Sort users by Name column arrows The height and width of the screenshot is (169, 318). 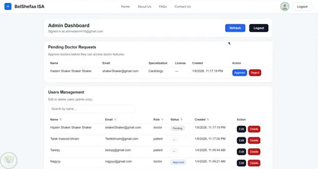pyautogui.click(x=61, y=119)
